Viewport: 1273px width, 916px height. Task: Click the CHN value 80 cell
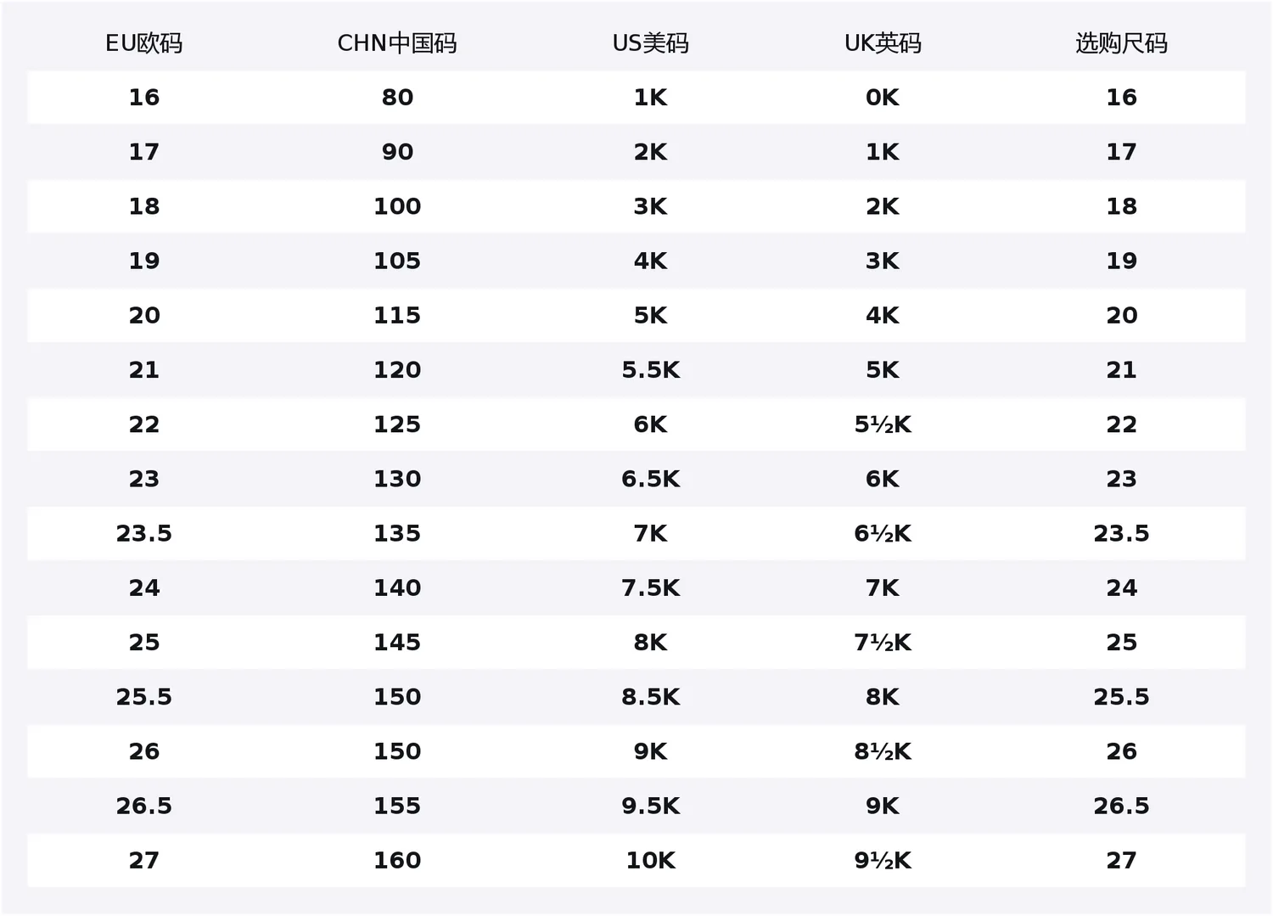tap(397, 98)
